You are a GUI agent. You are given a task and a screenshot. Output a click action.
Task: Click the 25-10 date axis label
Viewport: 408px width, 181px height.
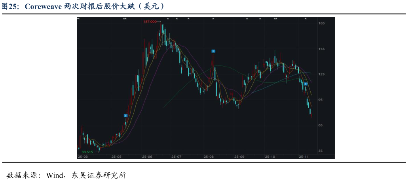(x=270, y=157)
